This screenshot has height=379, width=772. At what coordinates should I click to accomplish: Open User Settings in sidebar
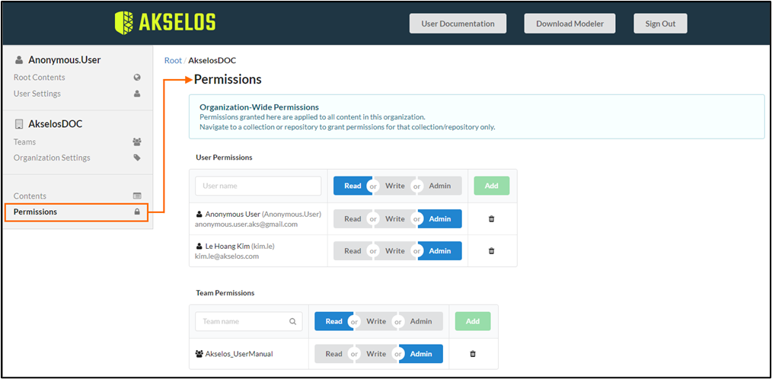click(37, 94)
